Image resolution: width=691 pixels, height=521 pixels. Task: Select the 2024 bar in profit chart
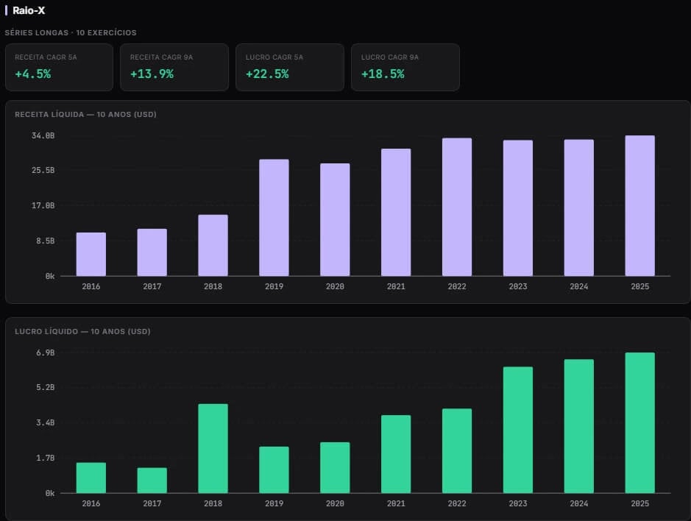coord(578,426)
